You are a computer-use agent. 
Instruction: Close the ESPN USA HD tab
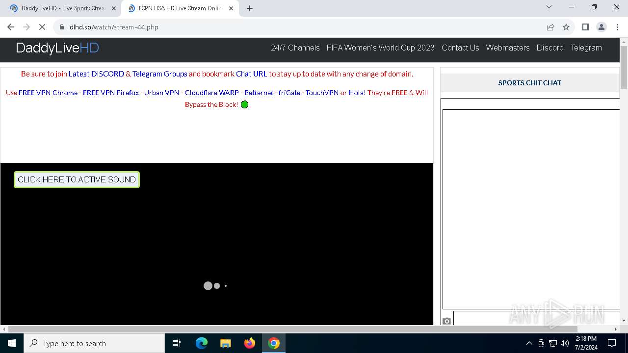(x=231, y=8)
